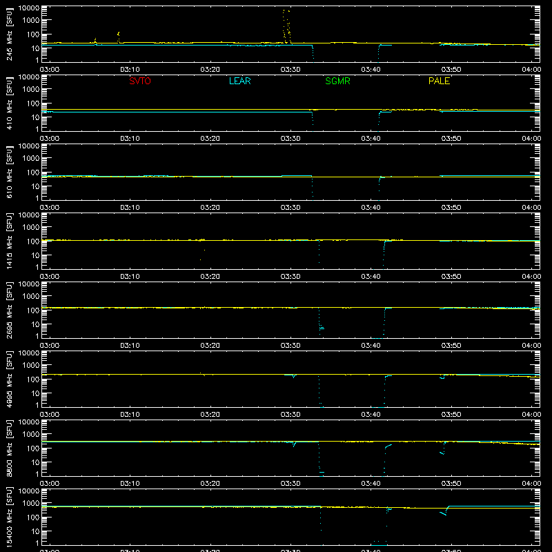The width and height of the screenshot is (552, 552).
Task: Click the 03:10 time label under the 410 MHz plot
Action: pyautogui.click(x=130, y=139)
